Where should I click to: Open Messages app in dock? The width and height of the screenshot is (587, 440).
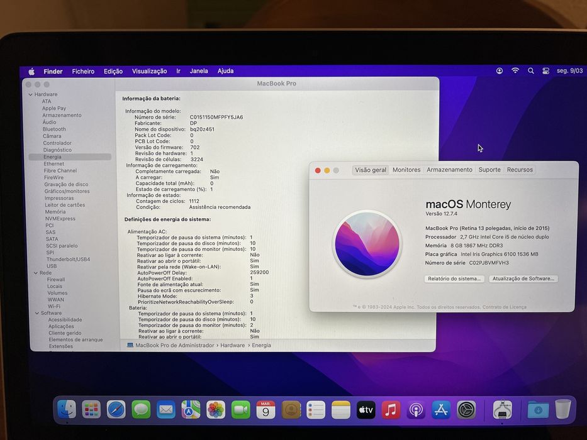(141, 409)
